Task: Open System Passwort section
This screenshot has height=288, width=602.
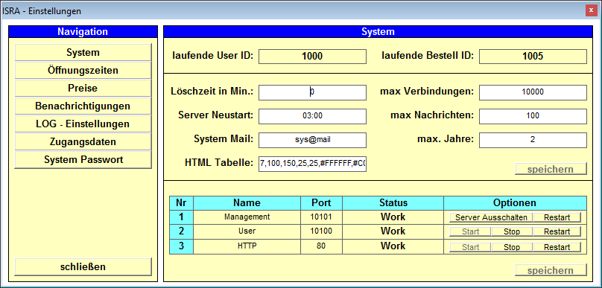Action: point(83,160)
